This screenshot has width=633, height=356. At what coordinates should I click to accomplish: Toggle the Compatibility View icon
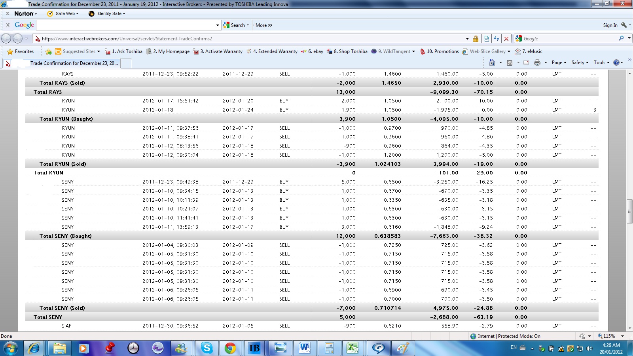point(487,39)
